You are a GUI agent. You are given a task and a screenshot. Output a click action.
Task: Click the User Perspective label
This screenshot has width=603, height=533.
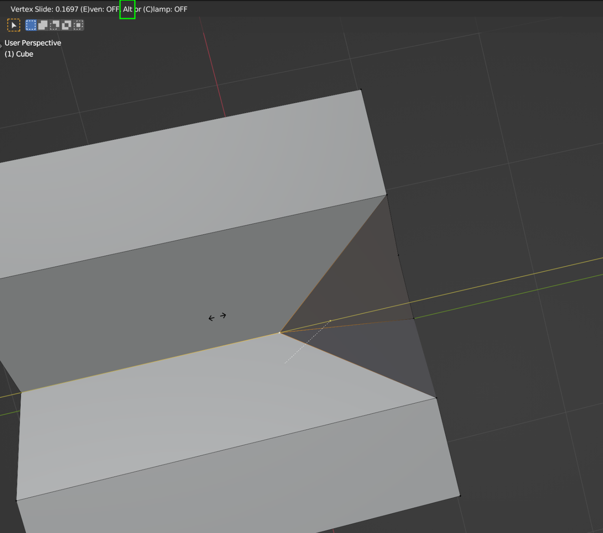33,43
